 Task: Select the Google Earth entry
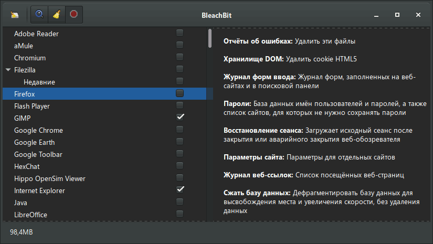(x=104, y=142)
